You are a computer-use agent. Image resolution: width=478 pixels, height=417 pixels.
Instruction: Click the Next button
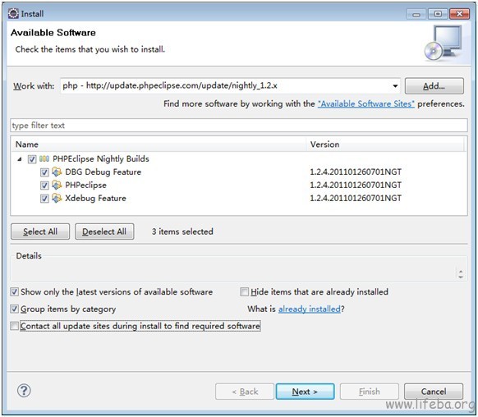(x=305, y=392)
